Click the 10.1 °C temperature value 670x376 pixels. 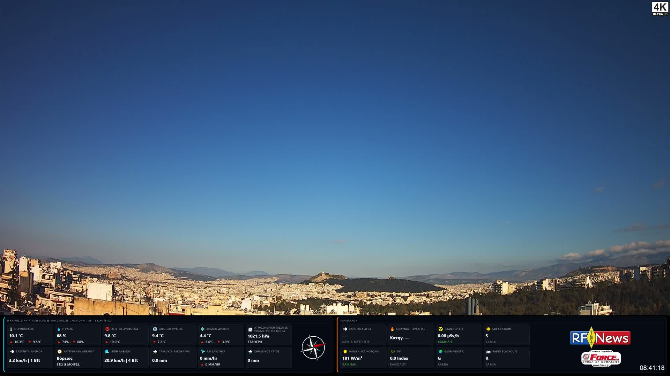[16, 336]
